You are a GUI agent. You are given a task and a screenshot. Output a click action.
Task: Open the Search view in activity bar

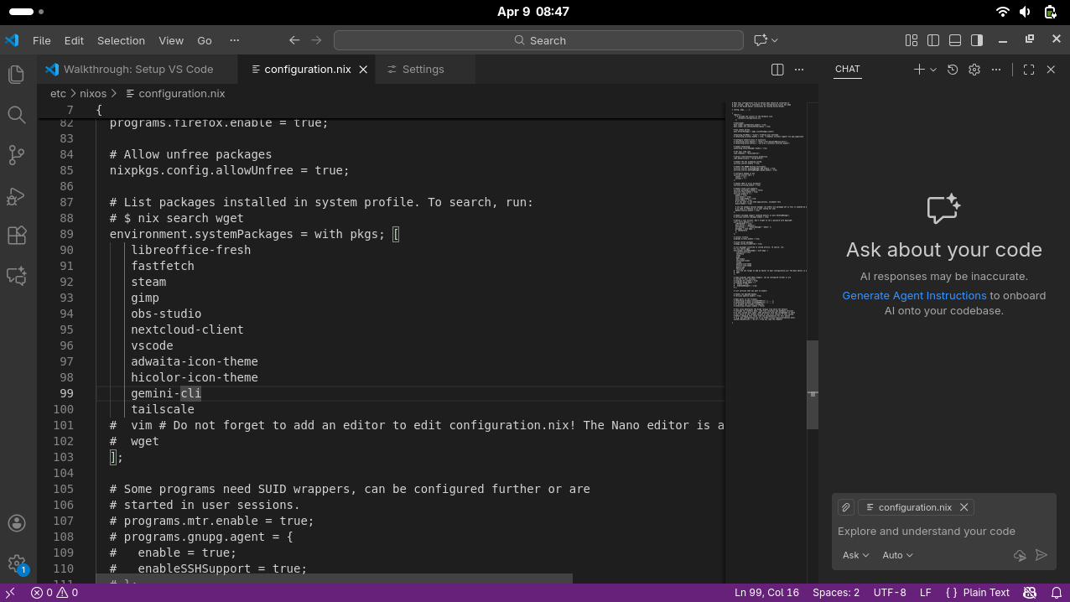click(x=16, y=115)
